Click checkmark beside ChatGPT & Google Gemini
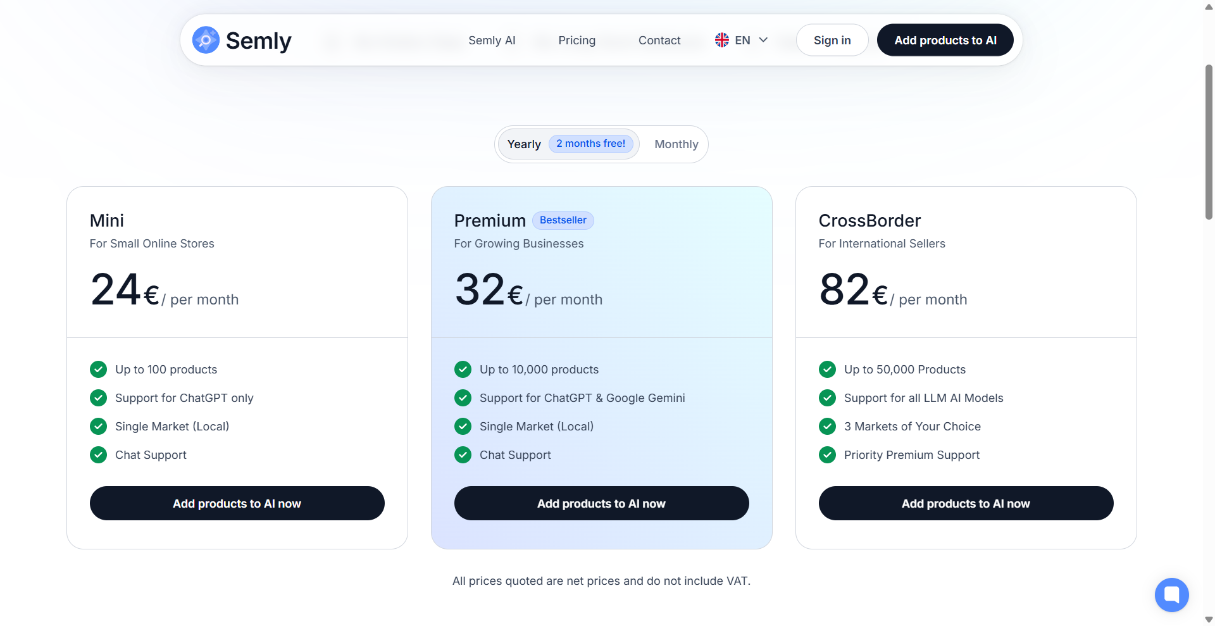The width and height of the screenshot is (1215, 626). click(x=463, y=398)
